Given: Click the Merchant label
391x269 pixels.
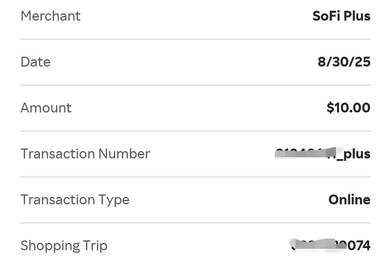Looking at the screenshot, I should point(50,16).
